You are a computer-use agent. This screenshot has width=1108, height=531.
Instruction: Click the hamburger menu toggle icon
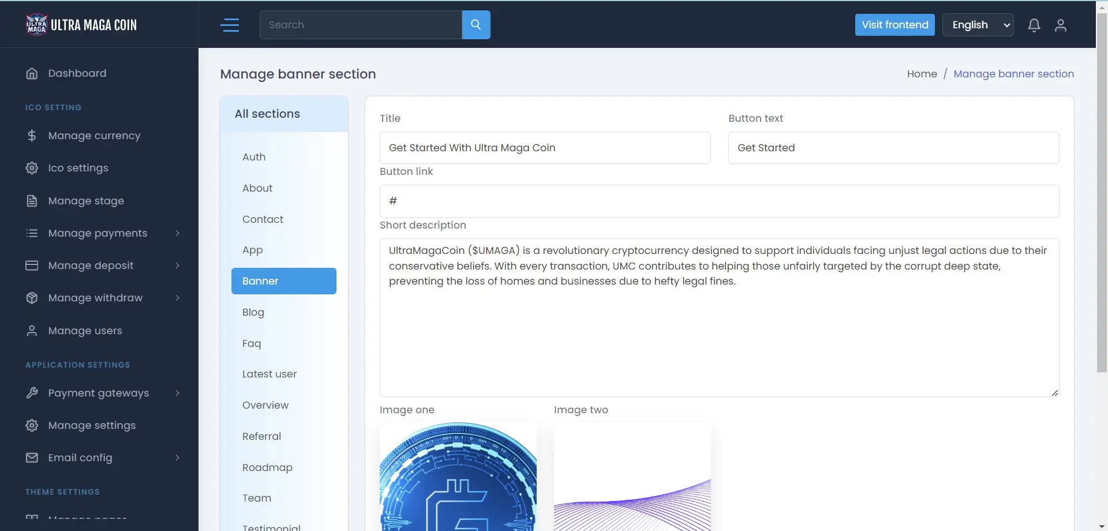tap(230, 25)
